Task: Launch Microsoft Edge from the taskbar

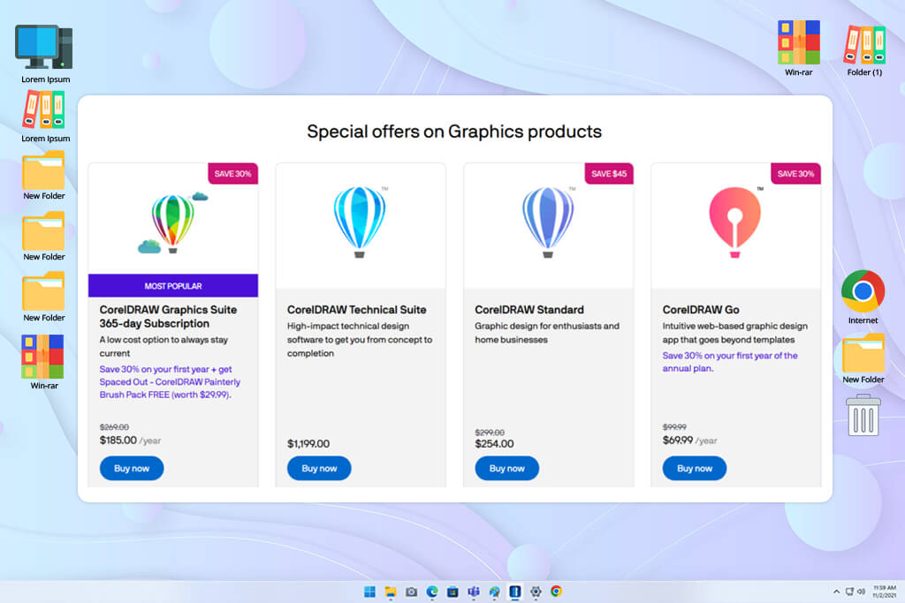Action: click(431, 592)
